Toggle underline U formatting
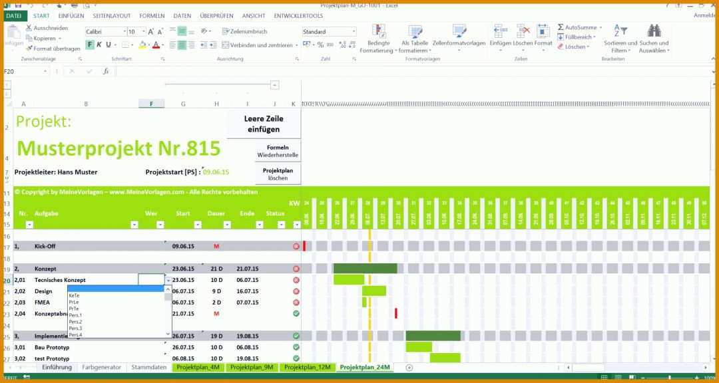719x383 pixels. pyautogui.click(x=109, y=45)
